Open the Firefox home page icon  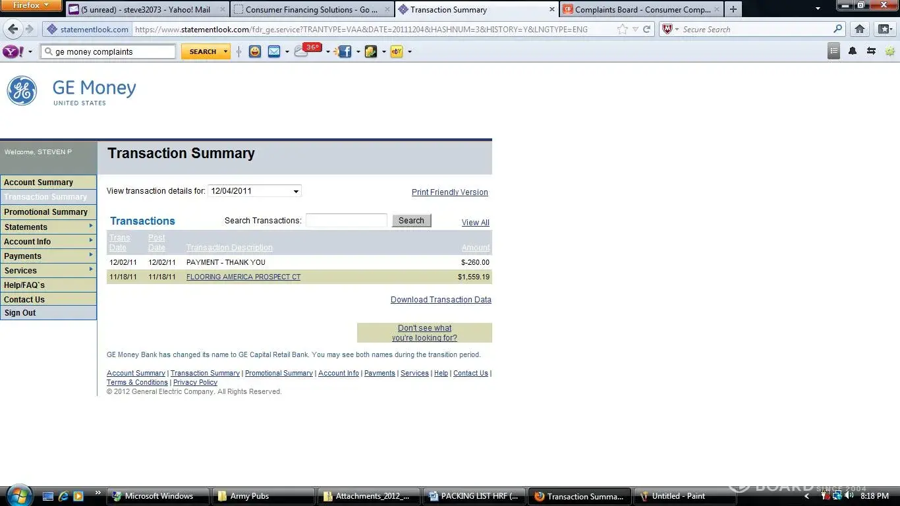[x=860, y=29]
